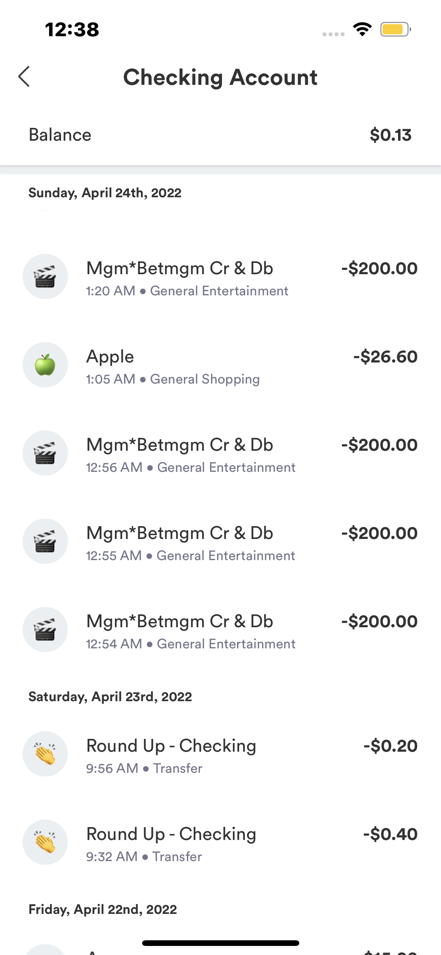This screenshot has width=441, height=955.
Task: Tap clapperboard icon of 12:56 AM transaction
Action: pyautogui.click(x=45, y=453)
